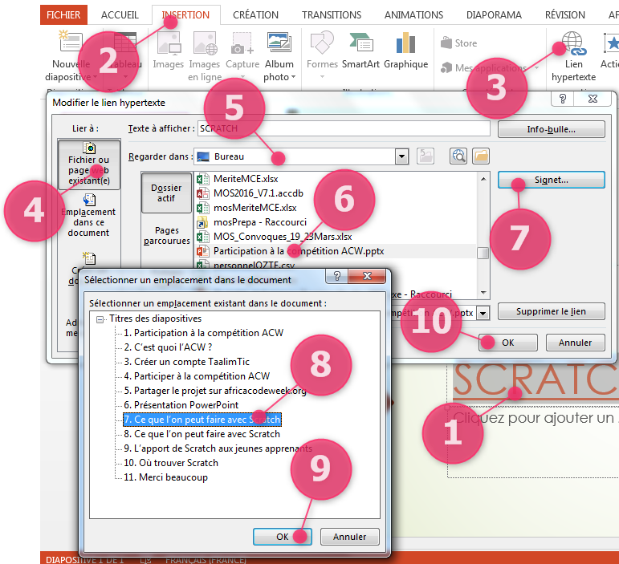The image size is (619, 564).
Task: Select slide 3. Créer un compte TaalimTic
Action: [186, 362]
